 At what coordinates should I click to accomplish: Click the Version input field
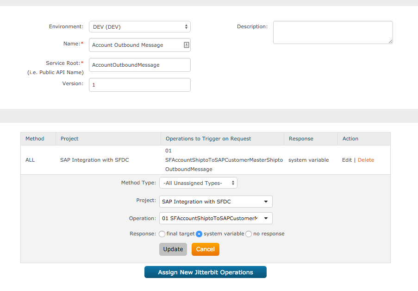(x=139, y=85)
